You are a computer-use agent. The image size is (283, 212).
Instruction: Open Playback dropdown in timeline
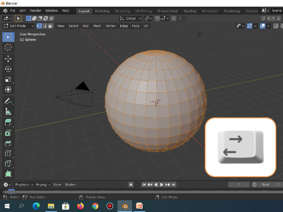tap(24, 185)
